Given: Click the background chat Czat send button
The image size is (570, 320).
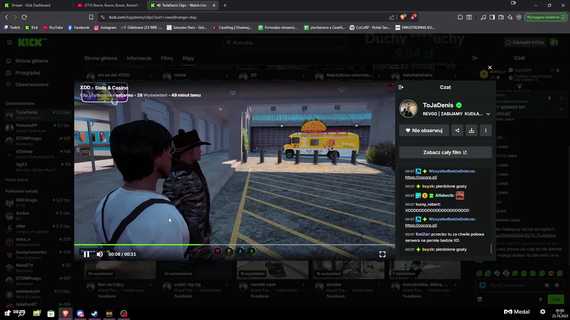Looking at the screenshot, I should pyautogui.click(x=555, y=299).
